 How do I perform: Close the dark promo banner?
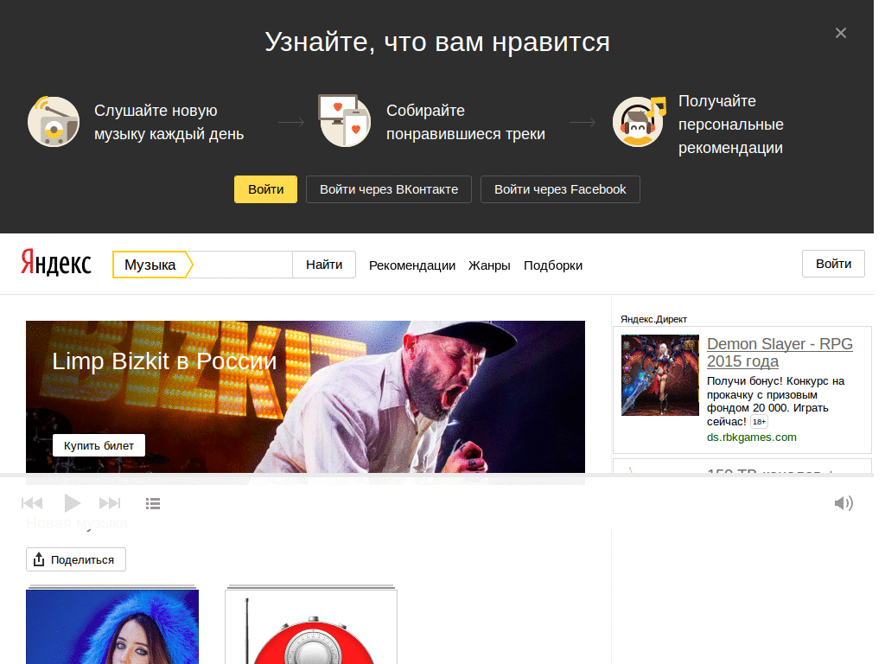coord(840,34)
